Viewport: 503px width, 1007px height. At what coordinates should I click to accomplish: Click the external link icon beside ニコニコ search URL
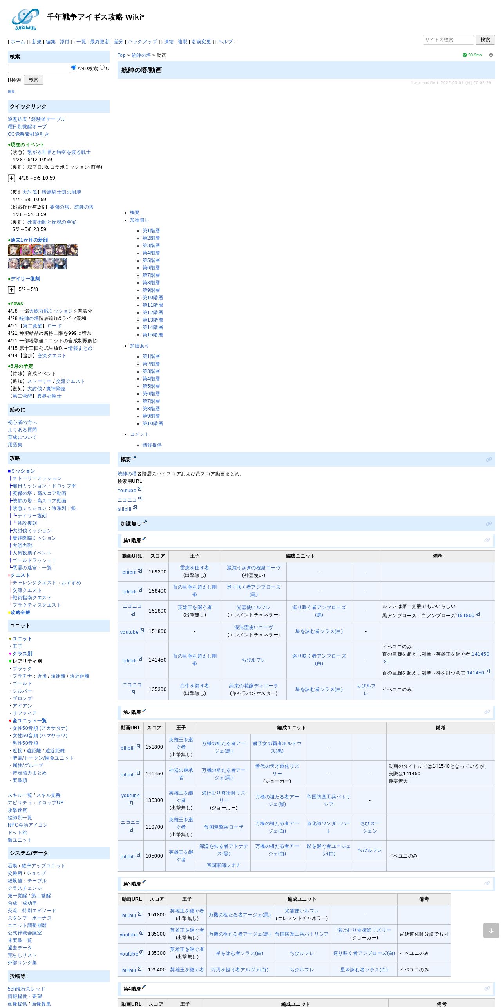140,498
